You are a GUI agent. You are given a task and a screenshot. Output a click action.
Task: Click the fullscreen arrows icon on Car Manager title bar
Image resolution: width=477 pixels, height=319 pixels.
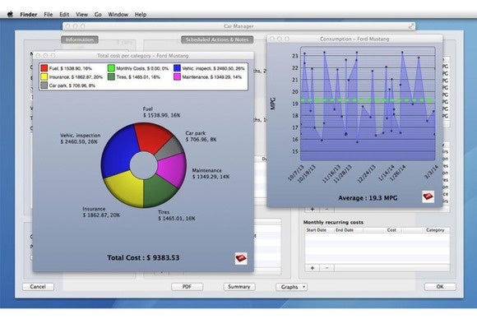pos(411,26)
